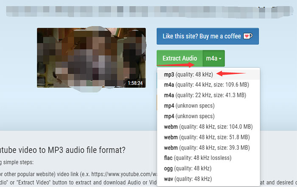The width and height of the screenshot is (297, 187).
Task: Click the 1:58:24 duration label
Action: (x=135, y=83)
